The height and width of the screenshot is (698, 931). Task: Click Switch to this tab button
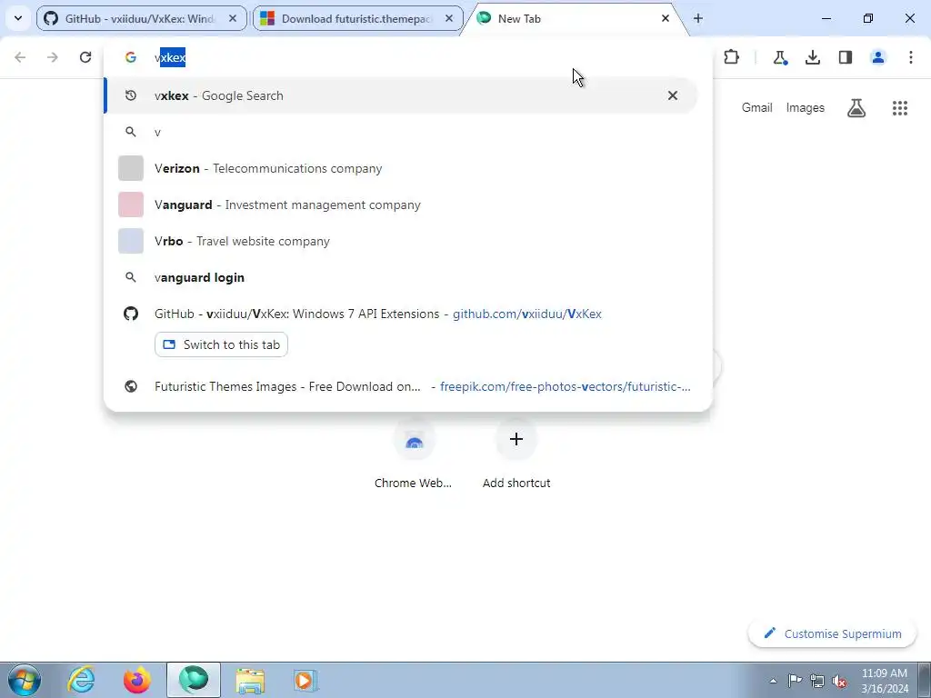pos(221,344)
